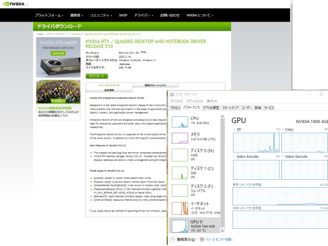The height and width of the screenshot is (246, 328).
Task: Switch to the パフォーマンス tab
Action: [x=191, y=108]
